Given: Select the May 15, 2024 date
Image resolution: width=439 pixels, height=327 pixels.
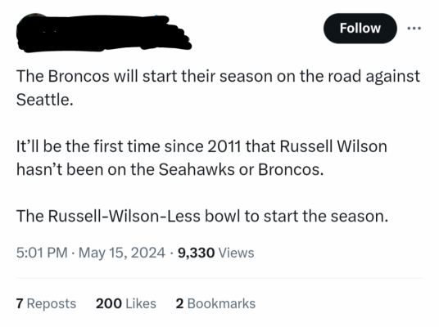Looking at the screenshot, I should click(122, 253).
